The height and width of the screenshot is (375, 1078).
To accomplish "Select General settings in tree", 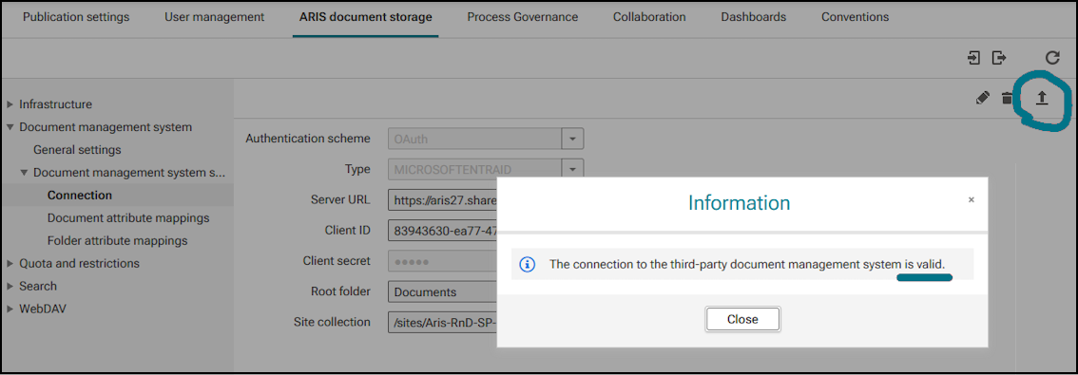I will point(77,150).
